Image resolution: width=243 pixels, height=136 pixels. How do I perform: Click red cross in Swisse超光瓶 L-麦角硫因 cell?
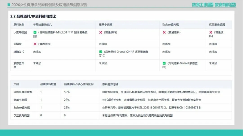[x=164, y=32]
